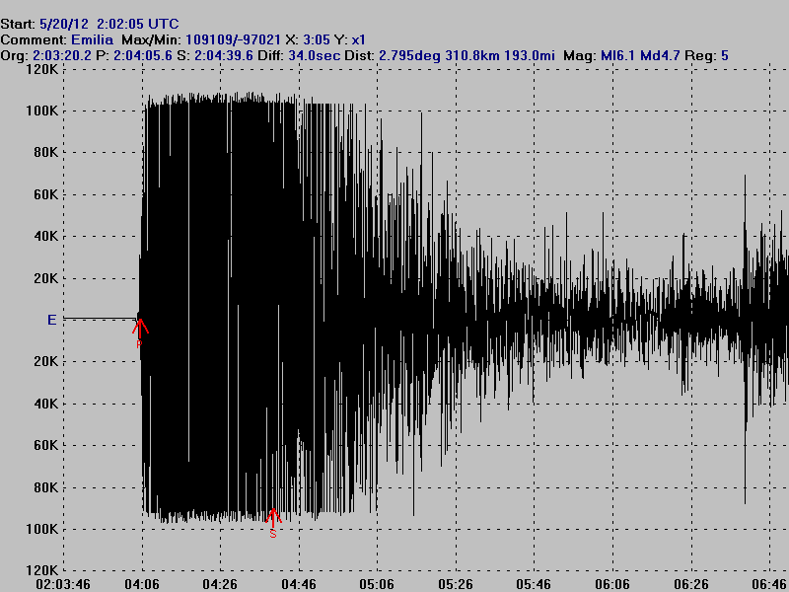
Task: Click time axis label 05:26
Action: click(456, 584)
